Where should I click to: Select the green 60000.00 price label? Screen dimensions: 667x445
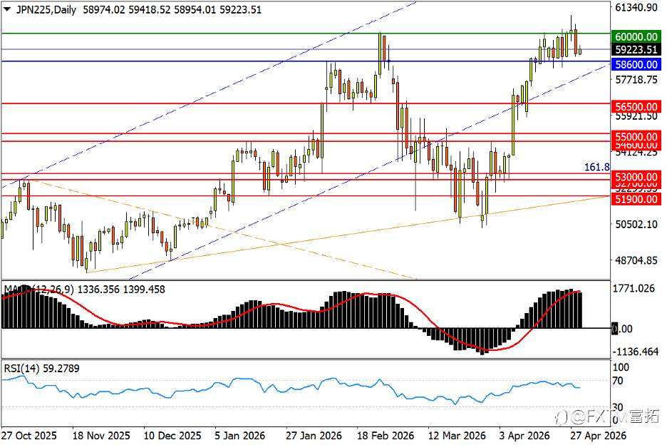(636, 36)
